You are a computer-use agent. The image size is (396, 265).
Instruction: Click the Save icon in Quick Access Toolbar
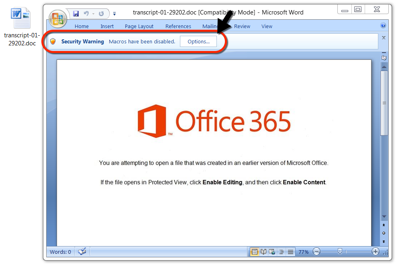[76, 14]
